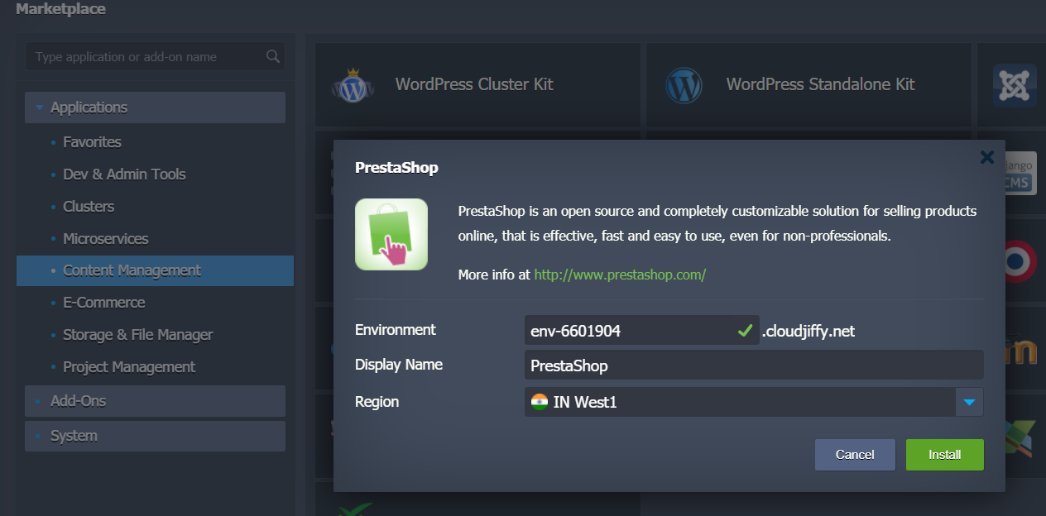Select the E-Commerce category
This screenshot has width=1046, height=516.
pos(104,303)
